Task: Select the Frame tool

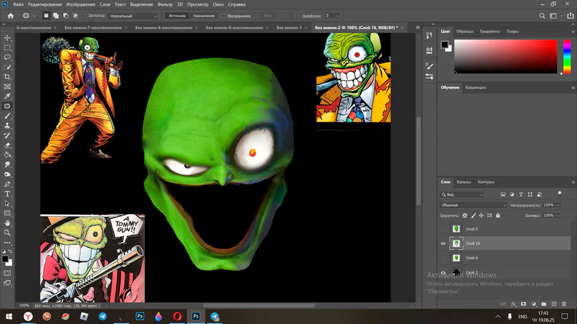Action: tap(7, 86)
